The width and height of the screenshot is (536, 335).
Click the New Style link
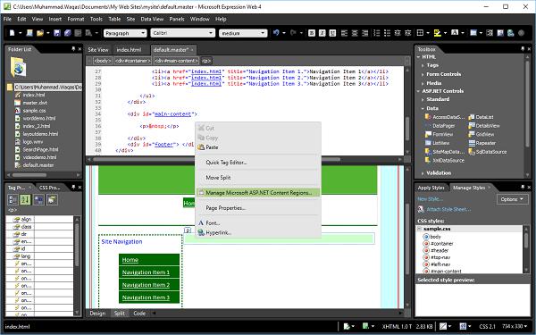[430, 198]
